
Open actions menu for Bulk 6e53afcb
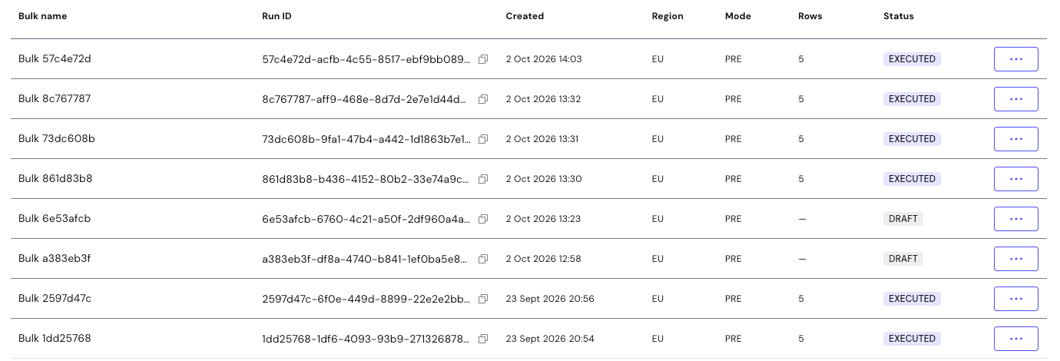point(1015,219)
